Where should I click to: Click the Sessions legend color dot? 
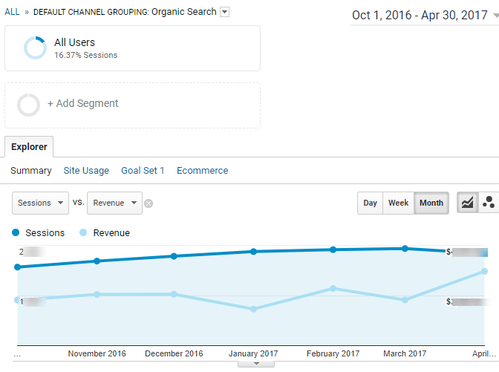coord(16,233)
